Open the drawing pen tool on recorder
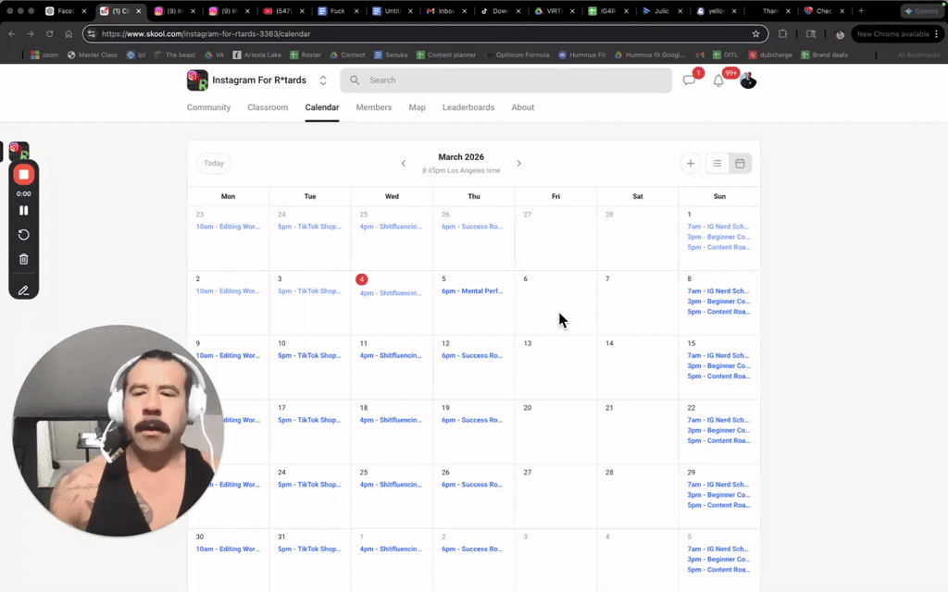The height and width of the screenshot is (592, 948). click(x=23, y=290)
